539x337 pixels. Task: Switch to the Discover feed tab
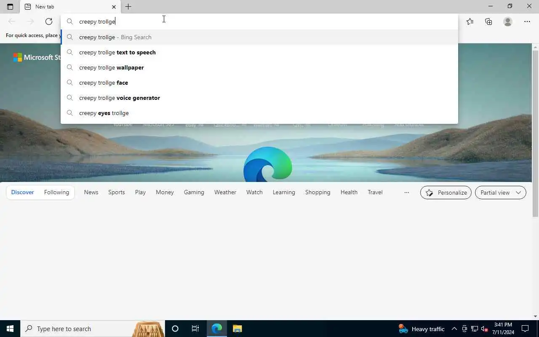[x=22, y=192]
